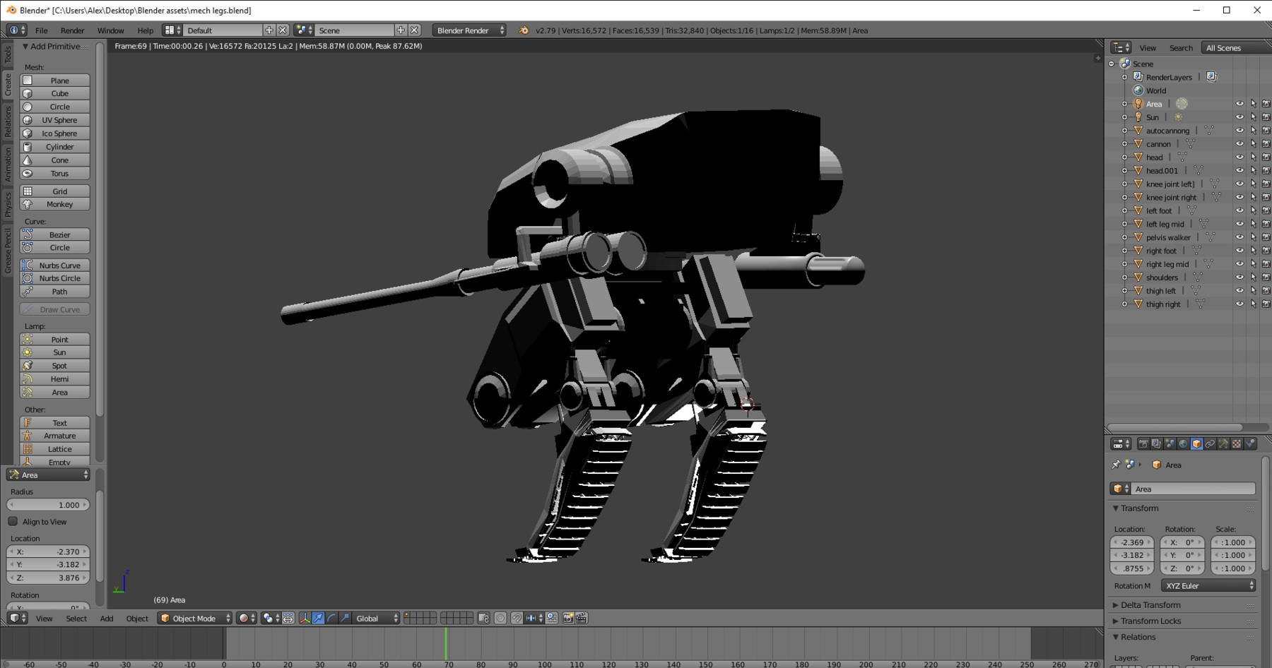
Task: Open the Render properties tab camera icon
Action: tap(1143, 444)
